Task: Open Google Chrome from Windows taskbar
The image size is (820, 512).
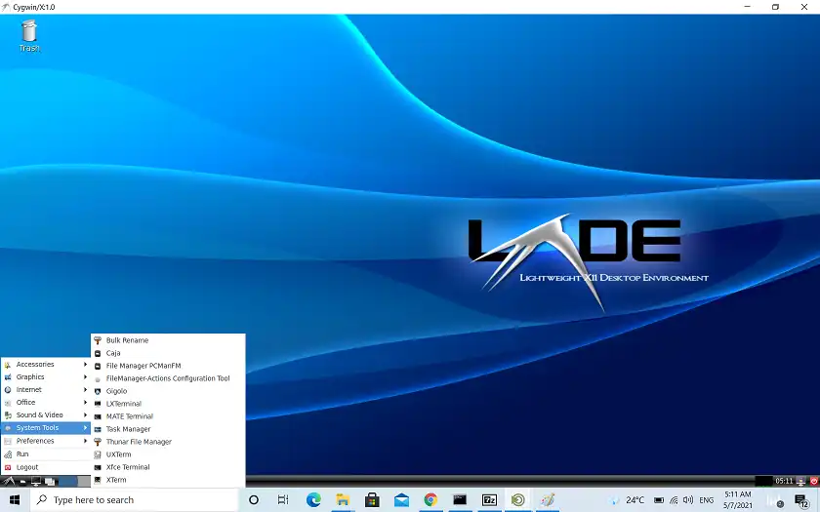Action: [x=430, y=500]
